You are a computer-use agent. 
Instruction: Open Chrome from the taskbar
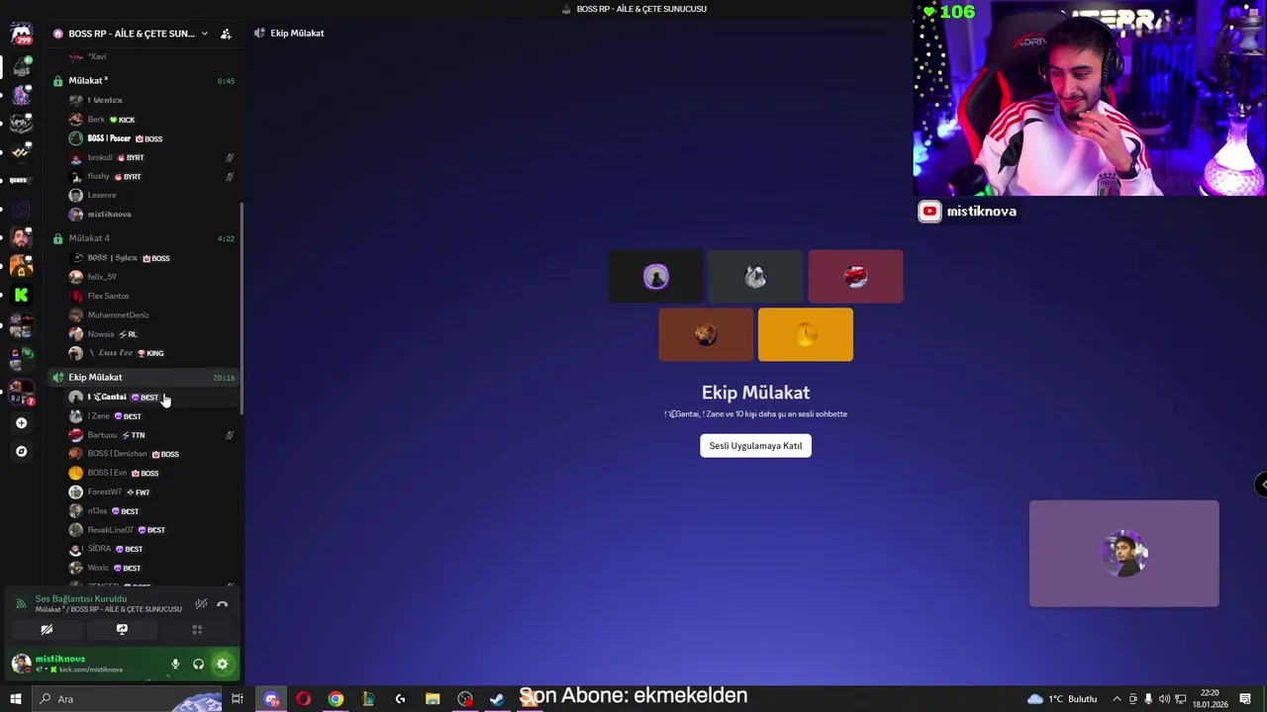click(x=336, y=699)
